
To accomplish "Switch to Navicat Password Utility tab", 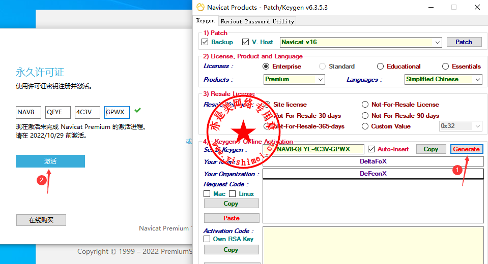I will [257, 21].
